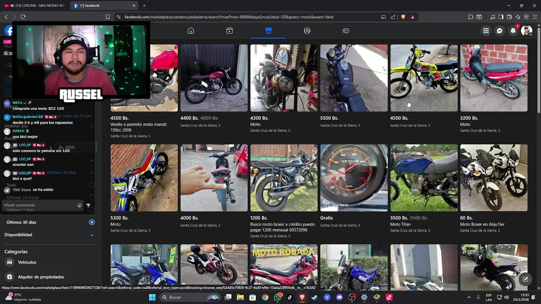Open Brave VPN shield icon
Image resolution: width=541 pixels, height=304 pixels.
point(526,17)
